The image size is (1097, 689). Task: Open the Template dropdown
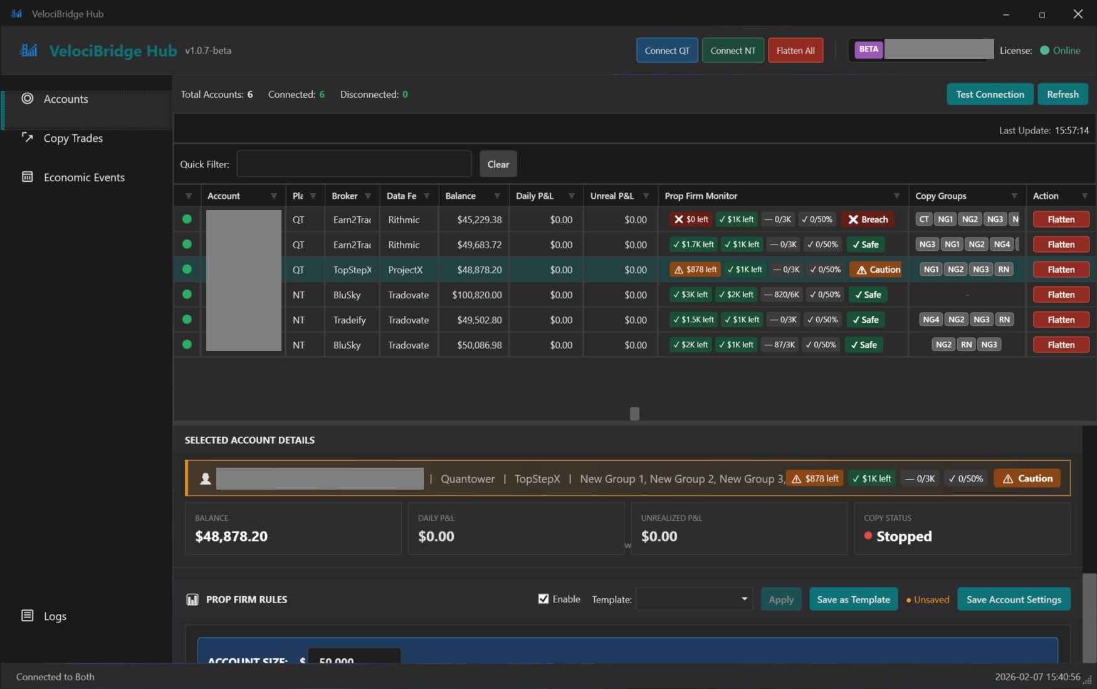(693, 599)
